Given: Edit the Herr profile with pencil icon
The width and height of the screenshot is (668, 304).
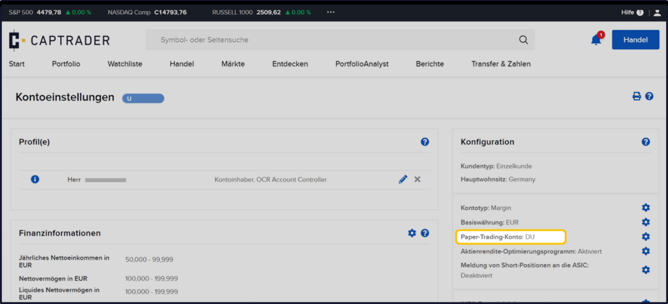Looking at the screenshot, I should click(403, 179).
